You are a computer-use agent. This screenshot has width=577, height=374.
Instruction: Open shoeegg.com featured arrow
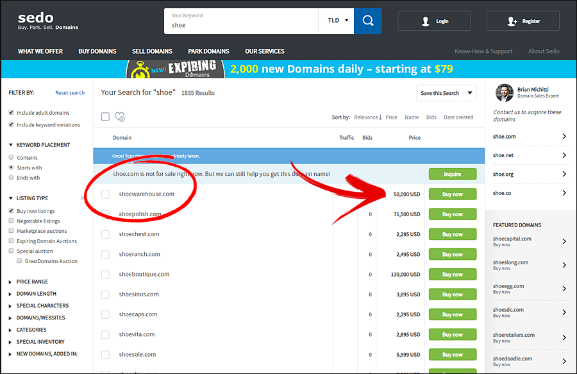pyautogui.click(x=564, y=288)
